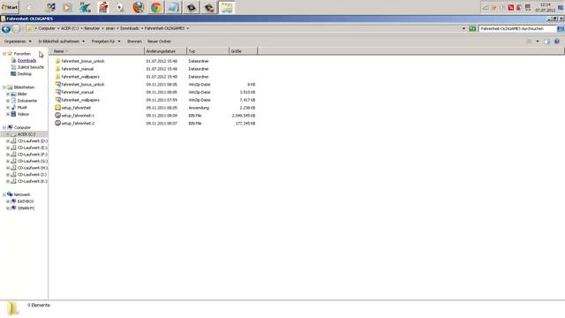Image resolution: width=565 pixels, height=318 pixels.
Task: Click Benutzer in the address breadcrumb
Action: click(x=92, y=28)
